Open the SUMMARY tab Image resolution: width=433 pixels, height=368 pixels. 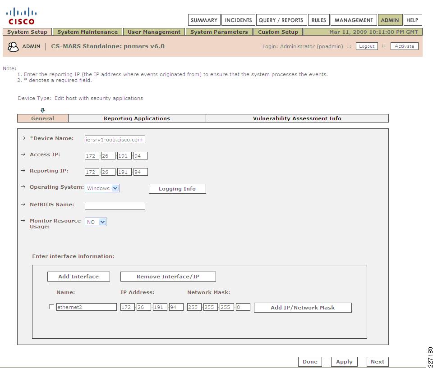[204, 20]
